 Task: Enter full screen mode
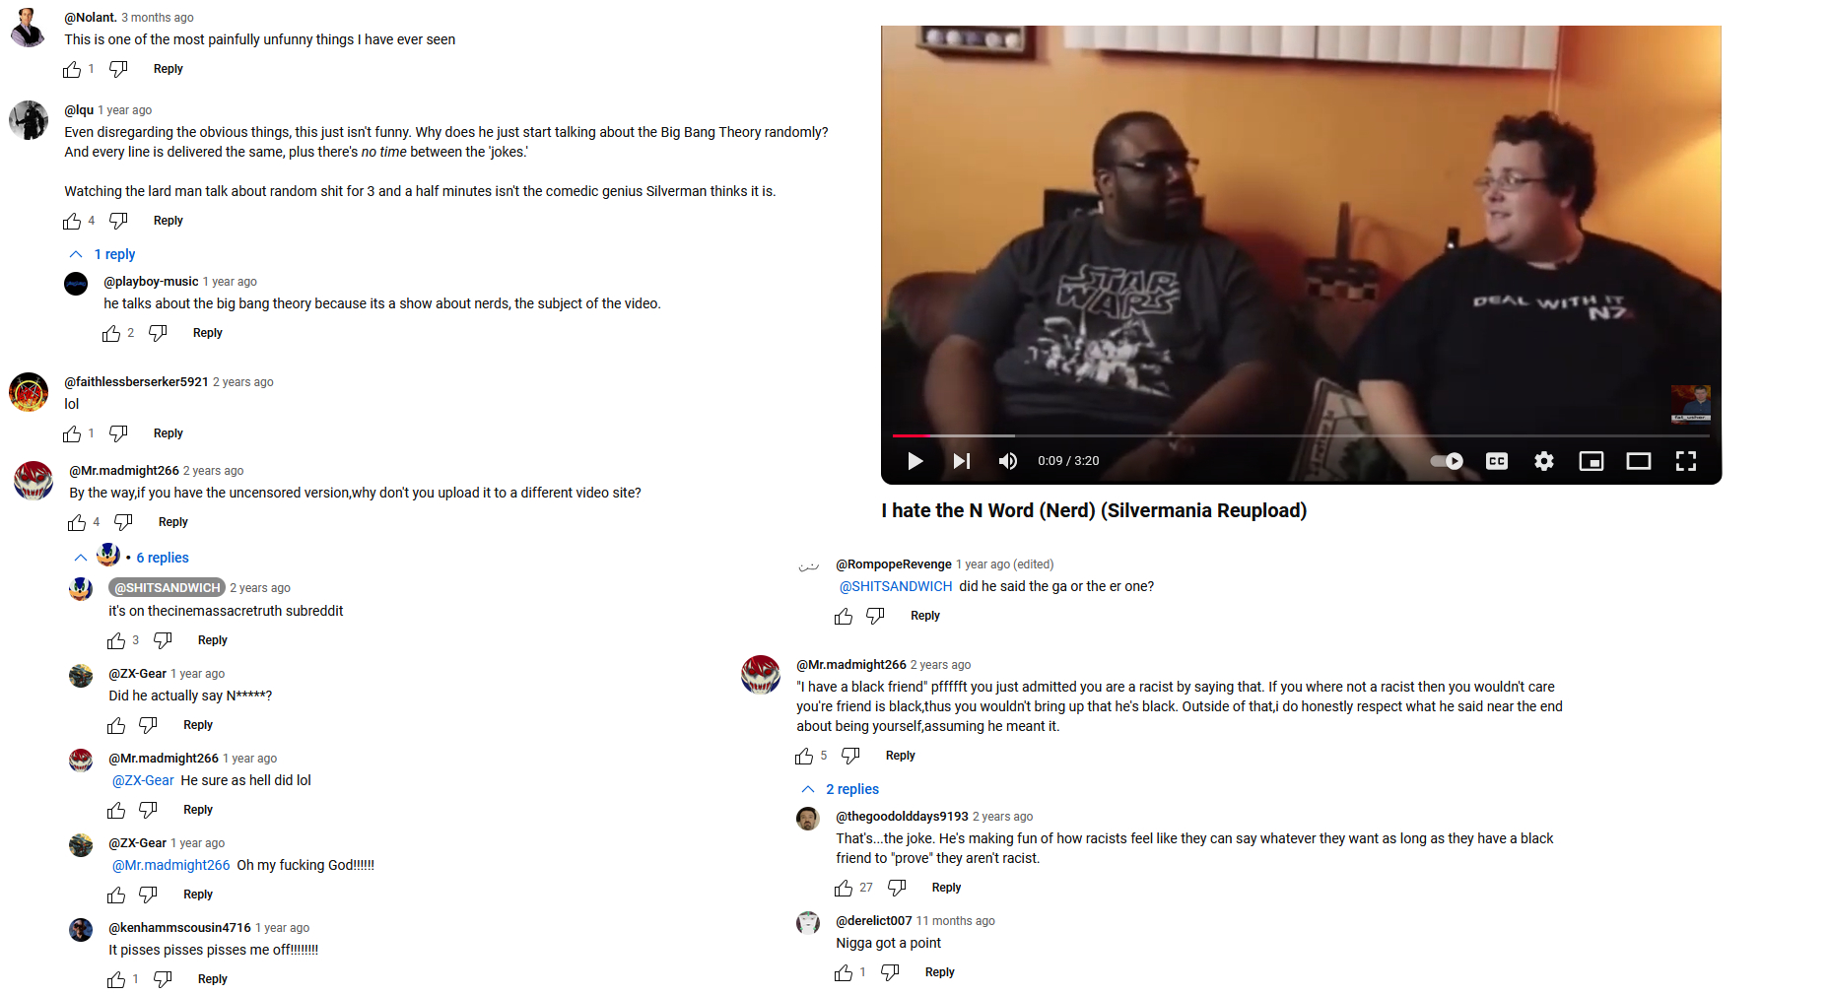1686,461
